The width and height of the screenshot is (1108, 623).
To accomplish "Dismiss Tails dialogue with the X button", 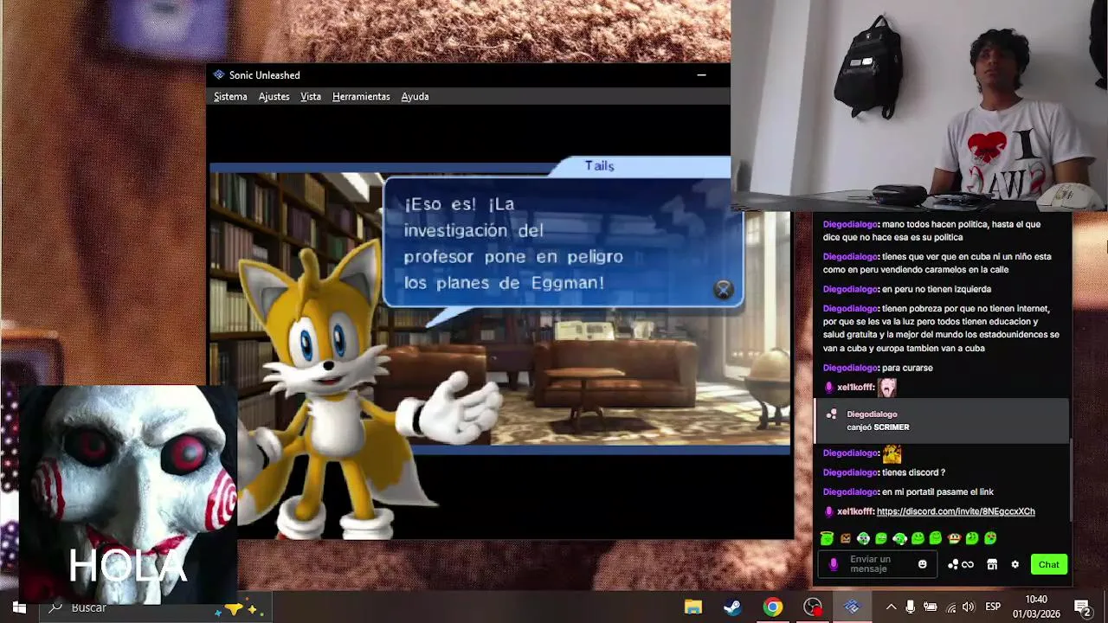I will coord(723,290).
